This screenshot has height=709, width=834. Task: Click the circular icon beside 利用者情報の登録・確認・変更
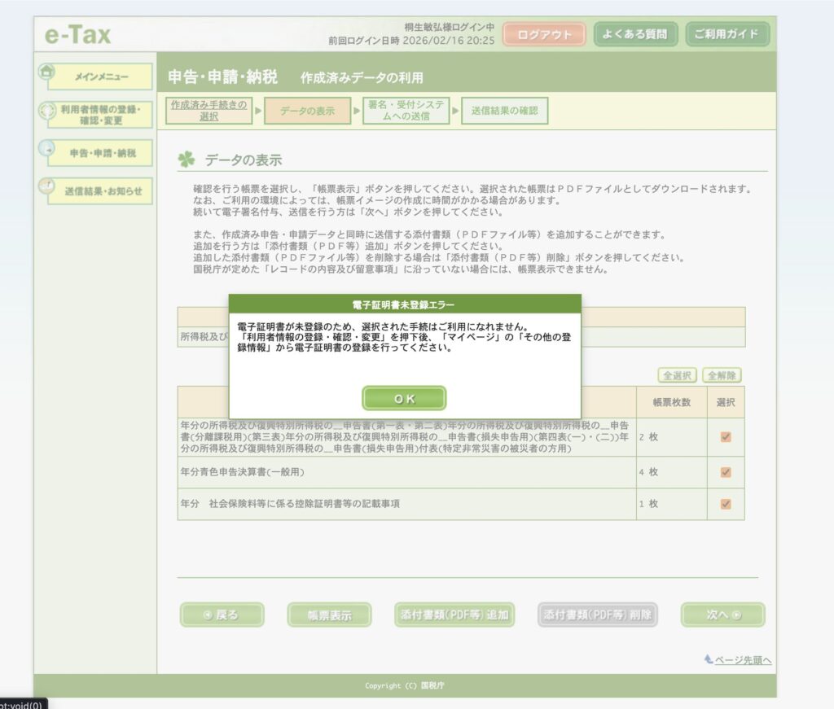coord(46,110)
